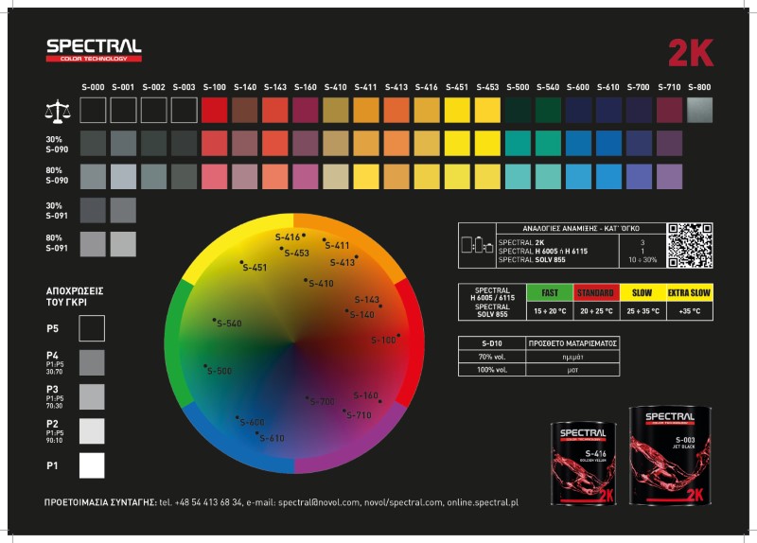Click the S-700 point on color wheel
This screenshot has width=757, height=543.
point(307,398)
